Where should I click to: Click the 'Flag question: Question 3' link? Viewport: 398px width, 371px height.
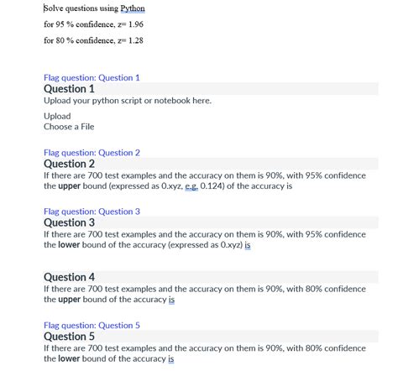92,212
